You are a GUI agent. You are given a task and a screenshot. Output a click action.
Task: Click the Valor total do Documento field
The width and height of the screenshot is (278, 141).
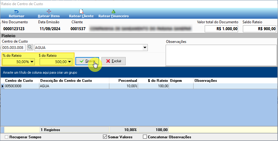[x=221, y=29]
